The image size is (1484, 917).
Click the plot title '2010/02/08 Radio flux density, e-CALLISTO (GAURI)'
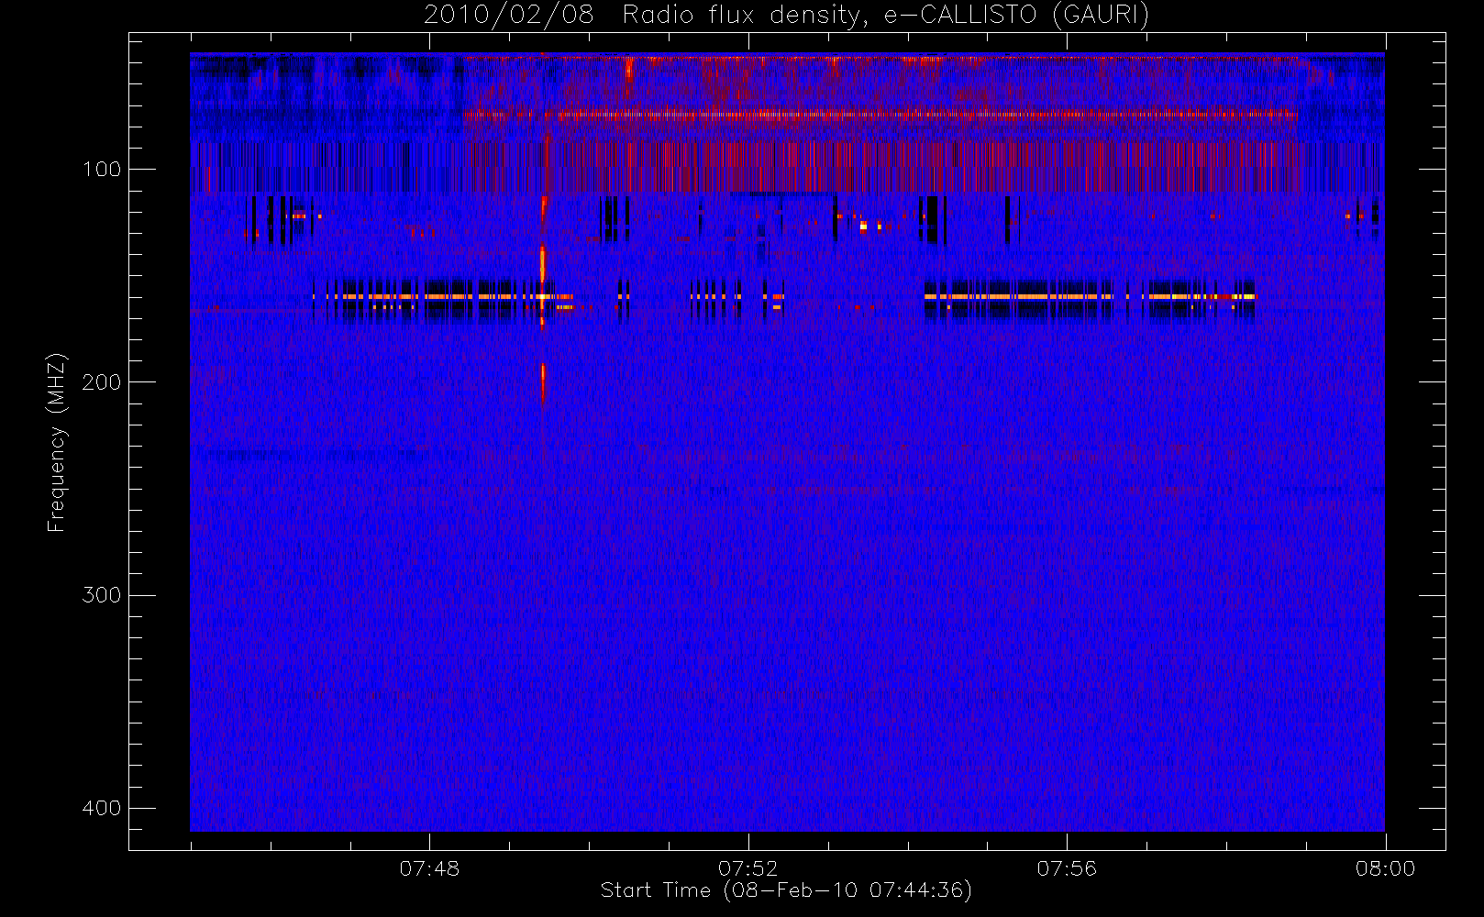coord(786,16)
